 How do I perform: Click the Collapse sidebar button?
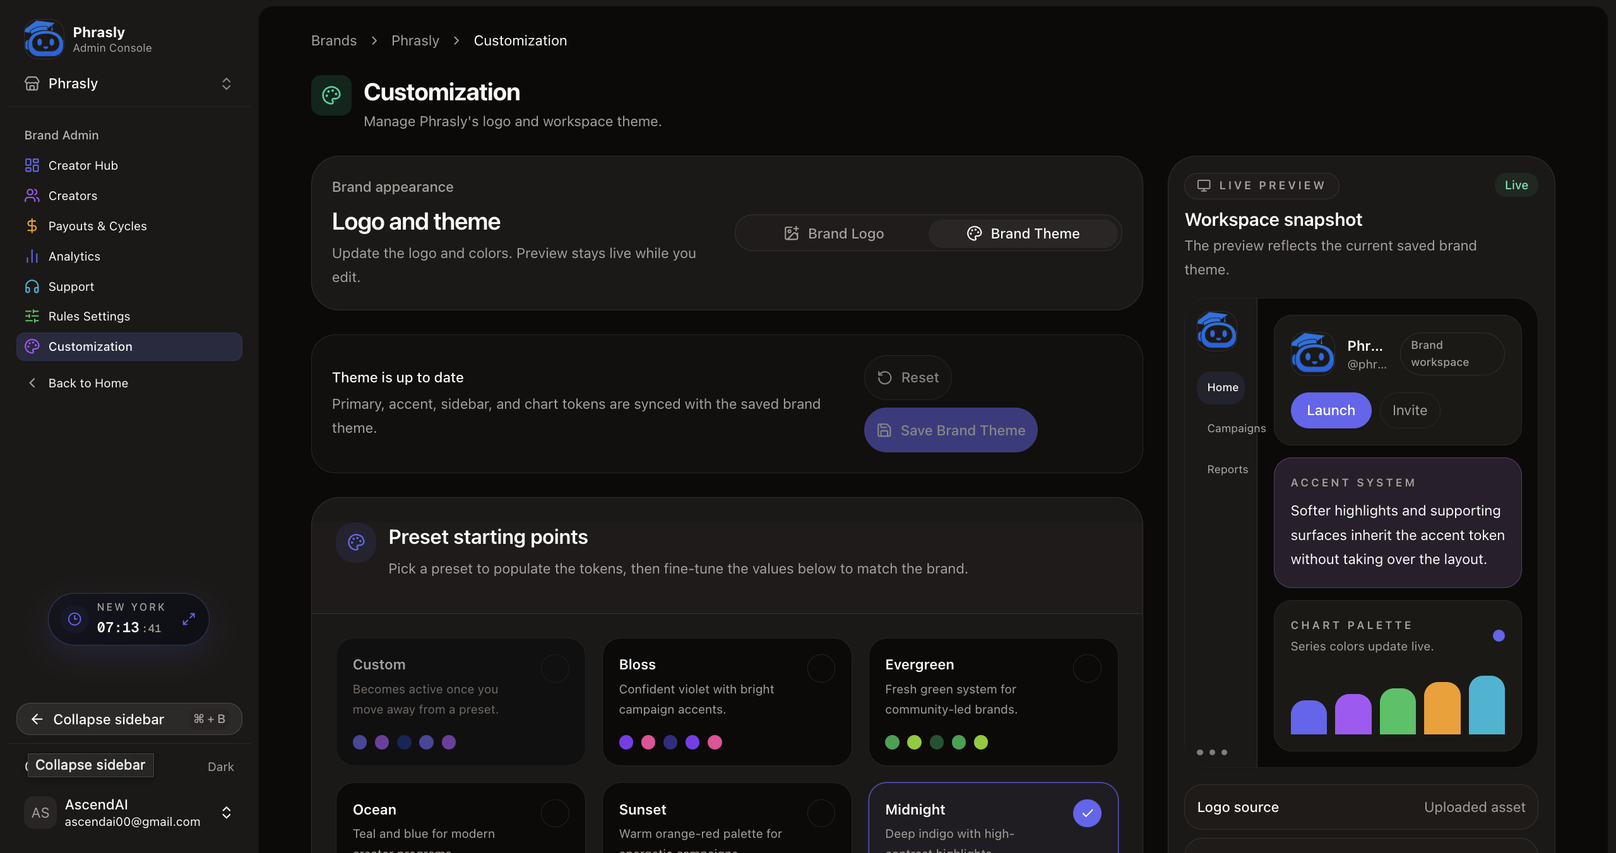point(129,719)
